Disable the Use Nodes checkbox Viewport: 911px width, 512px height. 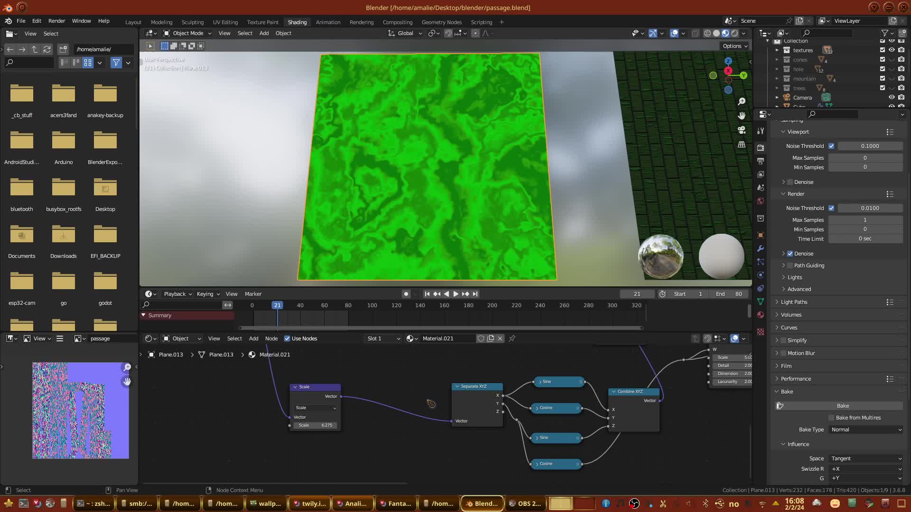[287, 338]
